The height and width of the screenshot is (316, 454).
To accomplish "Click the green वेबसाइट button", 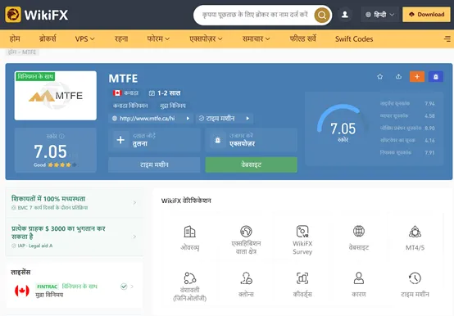I will click(251, 165).
